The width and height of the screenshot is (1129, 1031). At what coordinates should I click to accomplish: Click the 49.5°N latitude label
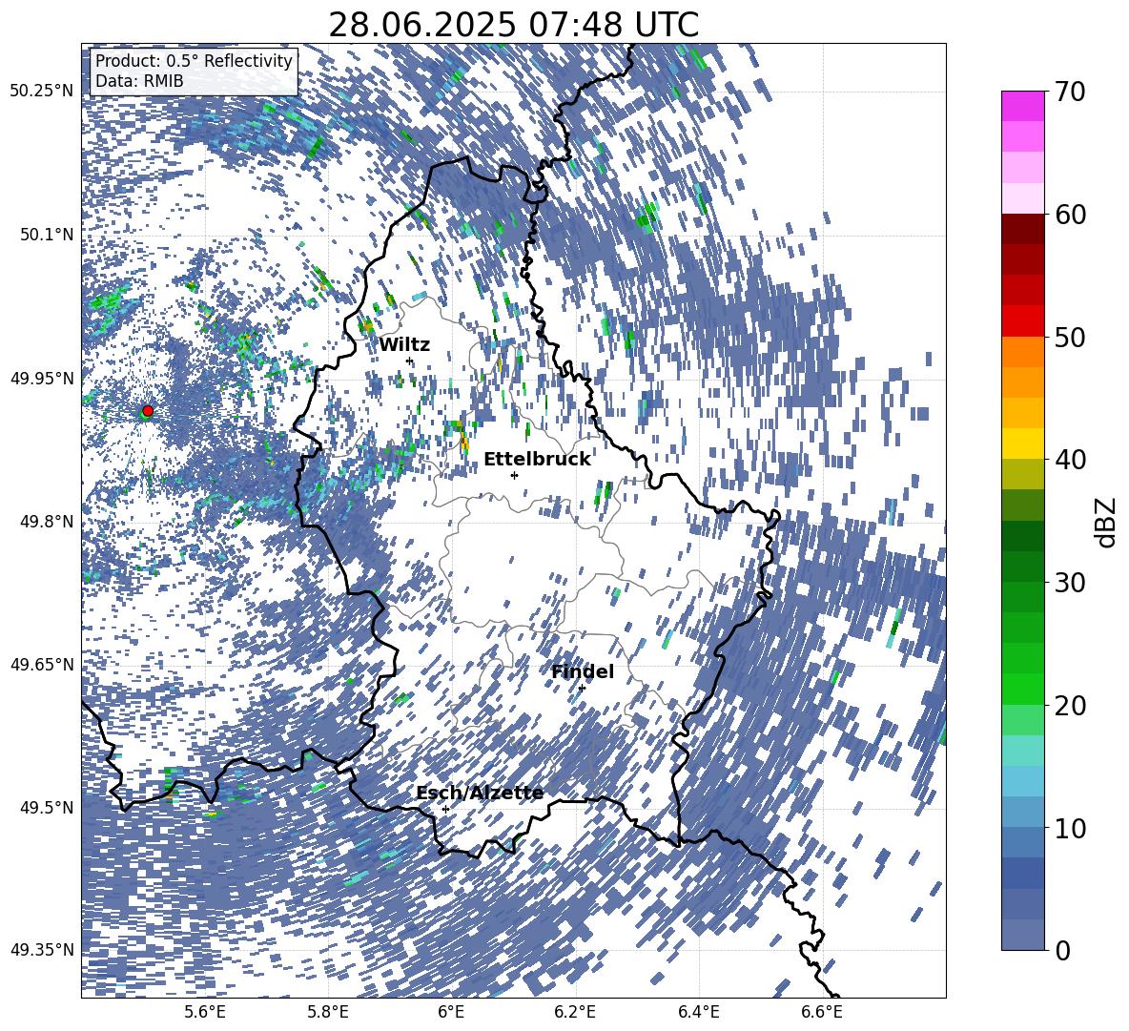[x=45, y=807]
